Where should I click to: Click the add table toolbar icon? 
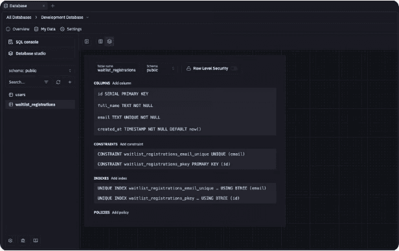point(87,42)
